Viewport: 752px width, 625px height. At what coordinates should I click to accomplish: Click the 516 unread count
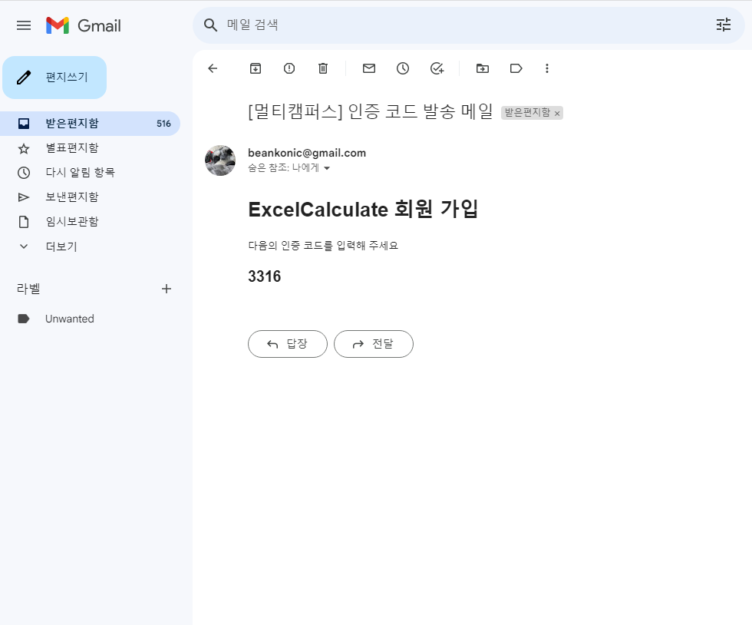coord(163,124)
